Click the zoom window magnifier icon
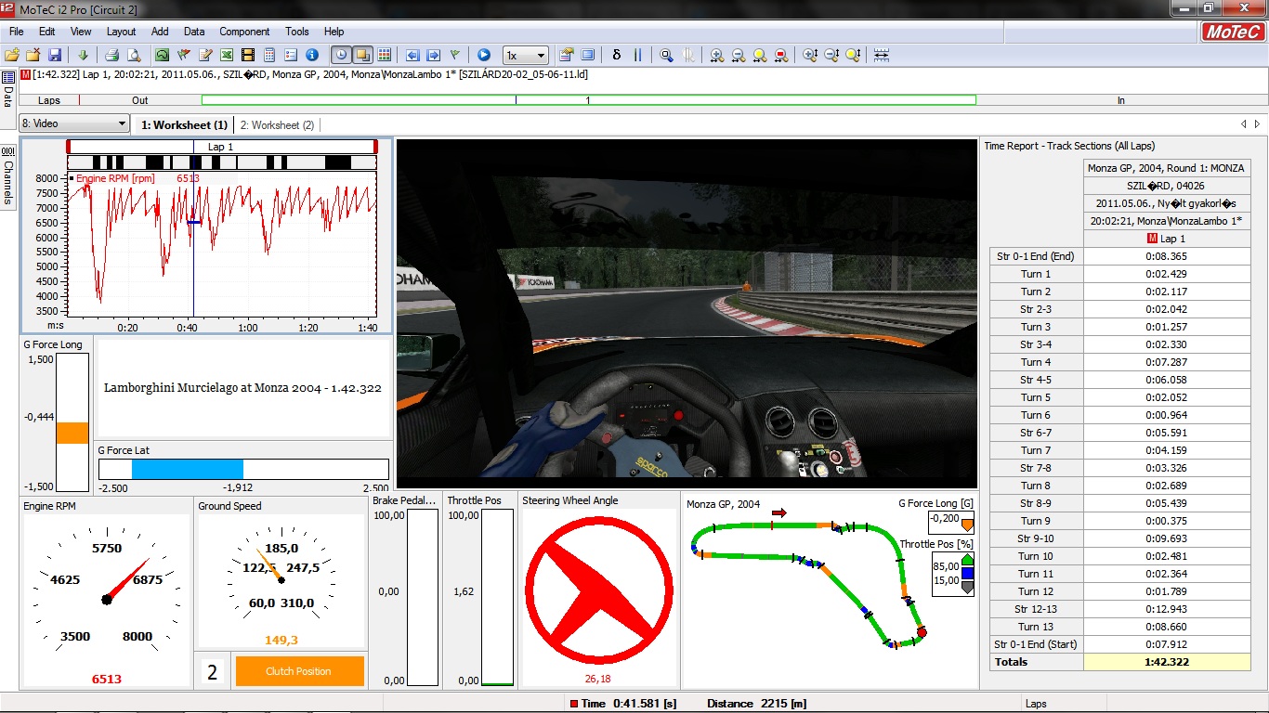 666,55
